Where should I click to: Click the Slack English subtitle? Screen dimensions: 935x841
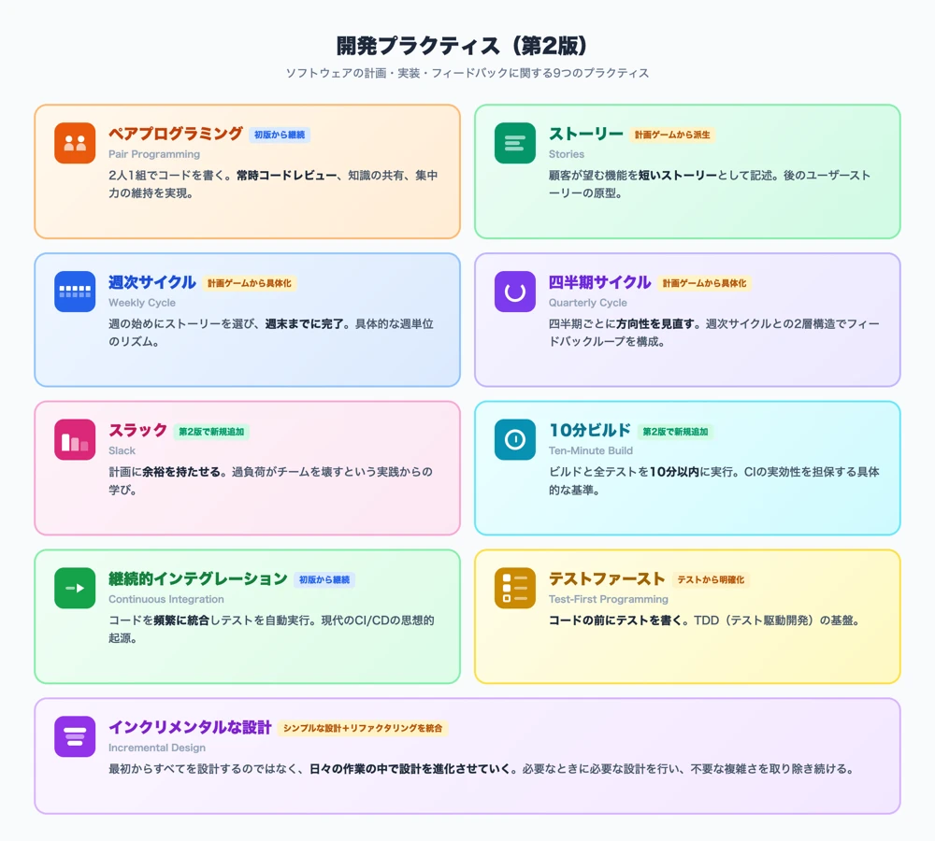[122, 451]
